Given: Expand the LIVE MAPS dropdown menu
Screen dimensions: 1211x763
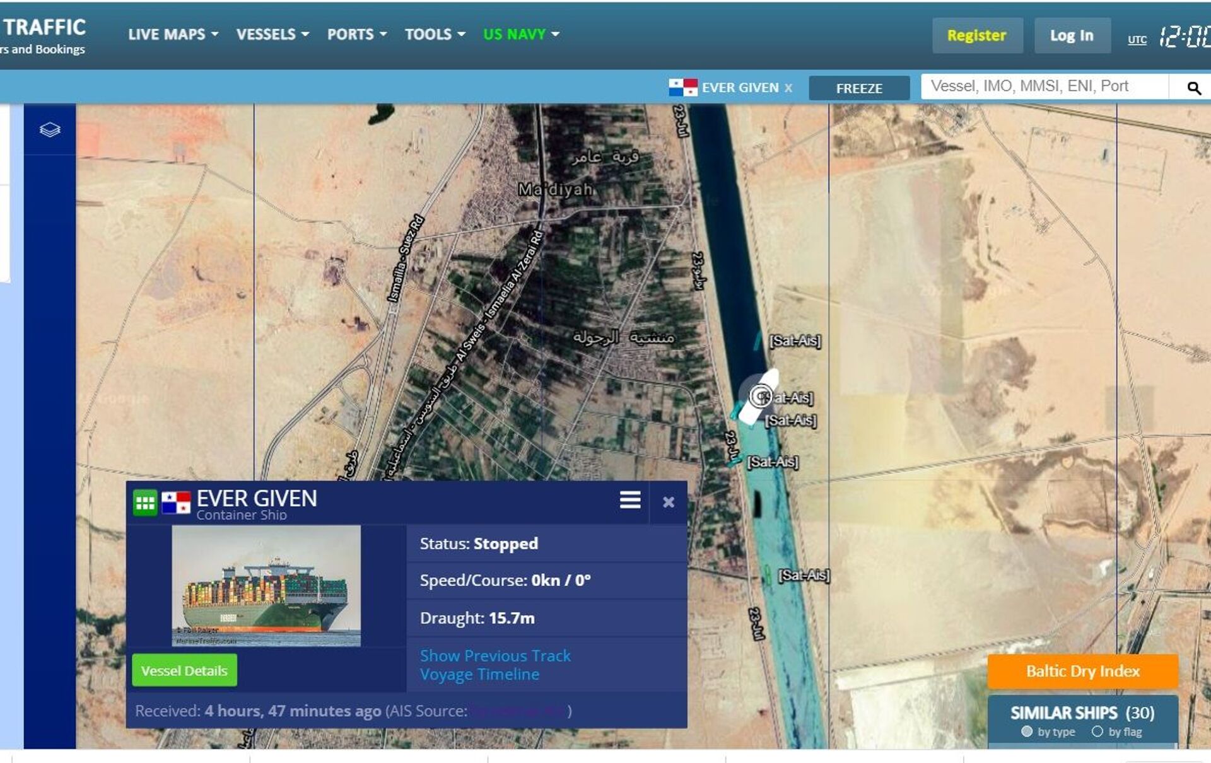Looking at the screenshot, I should 173,35.
